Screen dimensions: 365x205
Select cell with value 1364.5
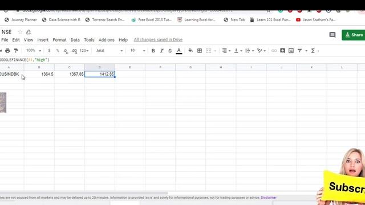[39, 74]
